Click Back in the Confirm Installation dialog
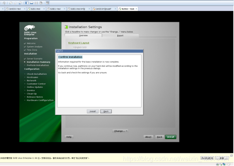Viewport: 234px width, 166px height. tap(106, 111)
